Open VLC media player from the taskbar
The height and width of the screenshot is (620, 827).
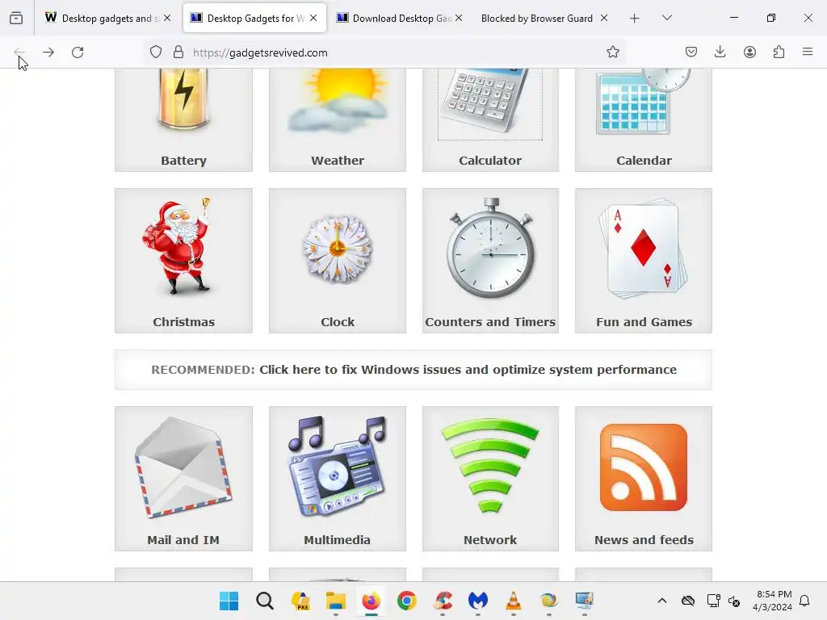pos(513,601)
